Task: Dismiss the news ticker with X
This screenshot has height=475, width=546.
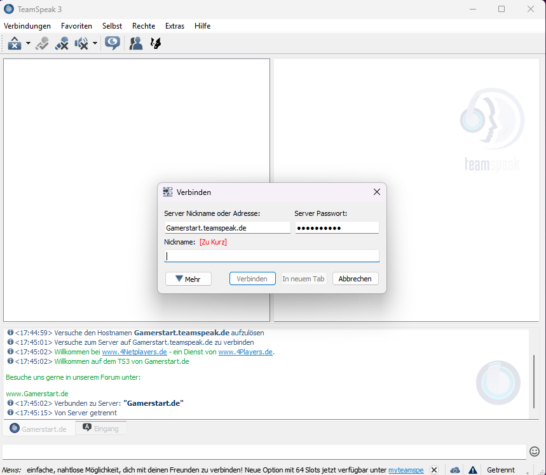Action: (434, 470)
